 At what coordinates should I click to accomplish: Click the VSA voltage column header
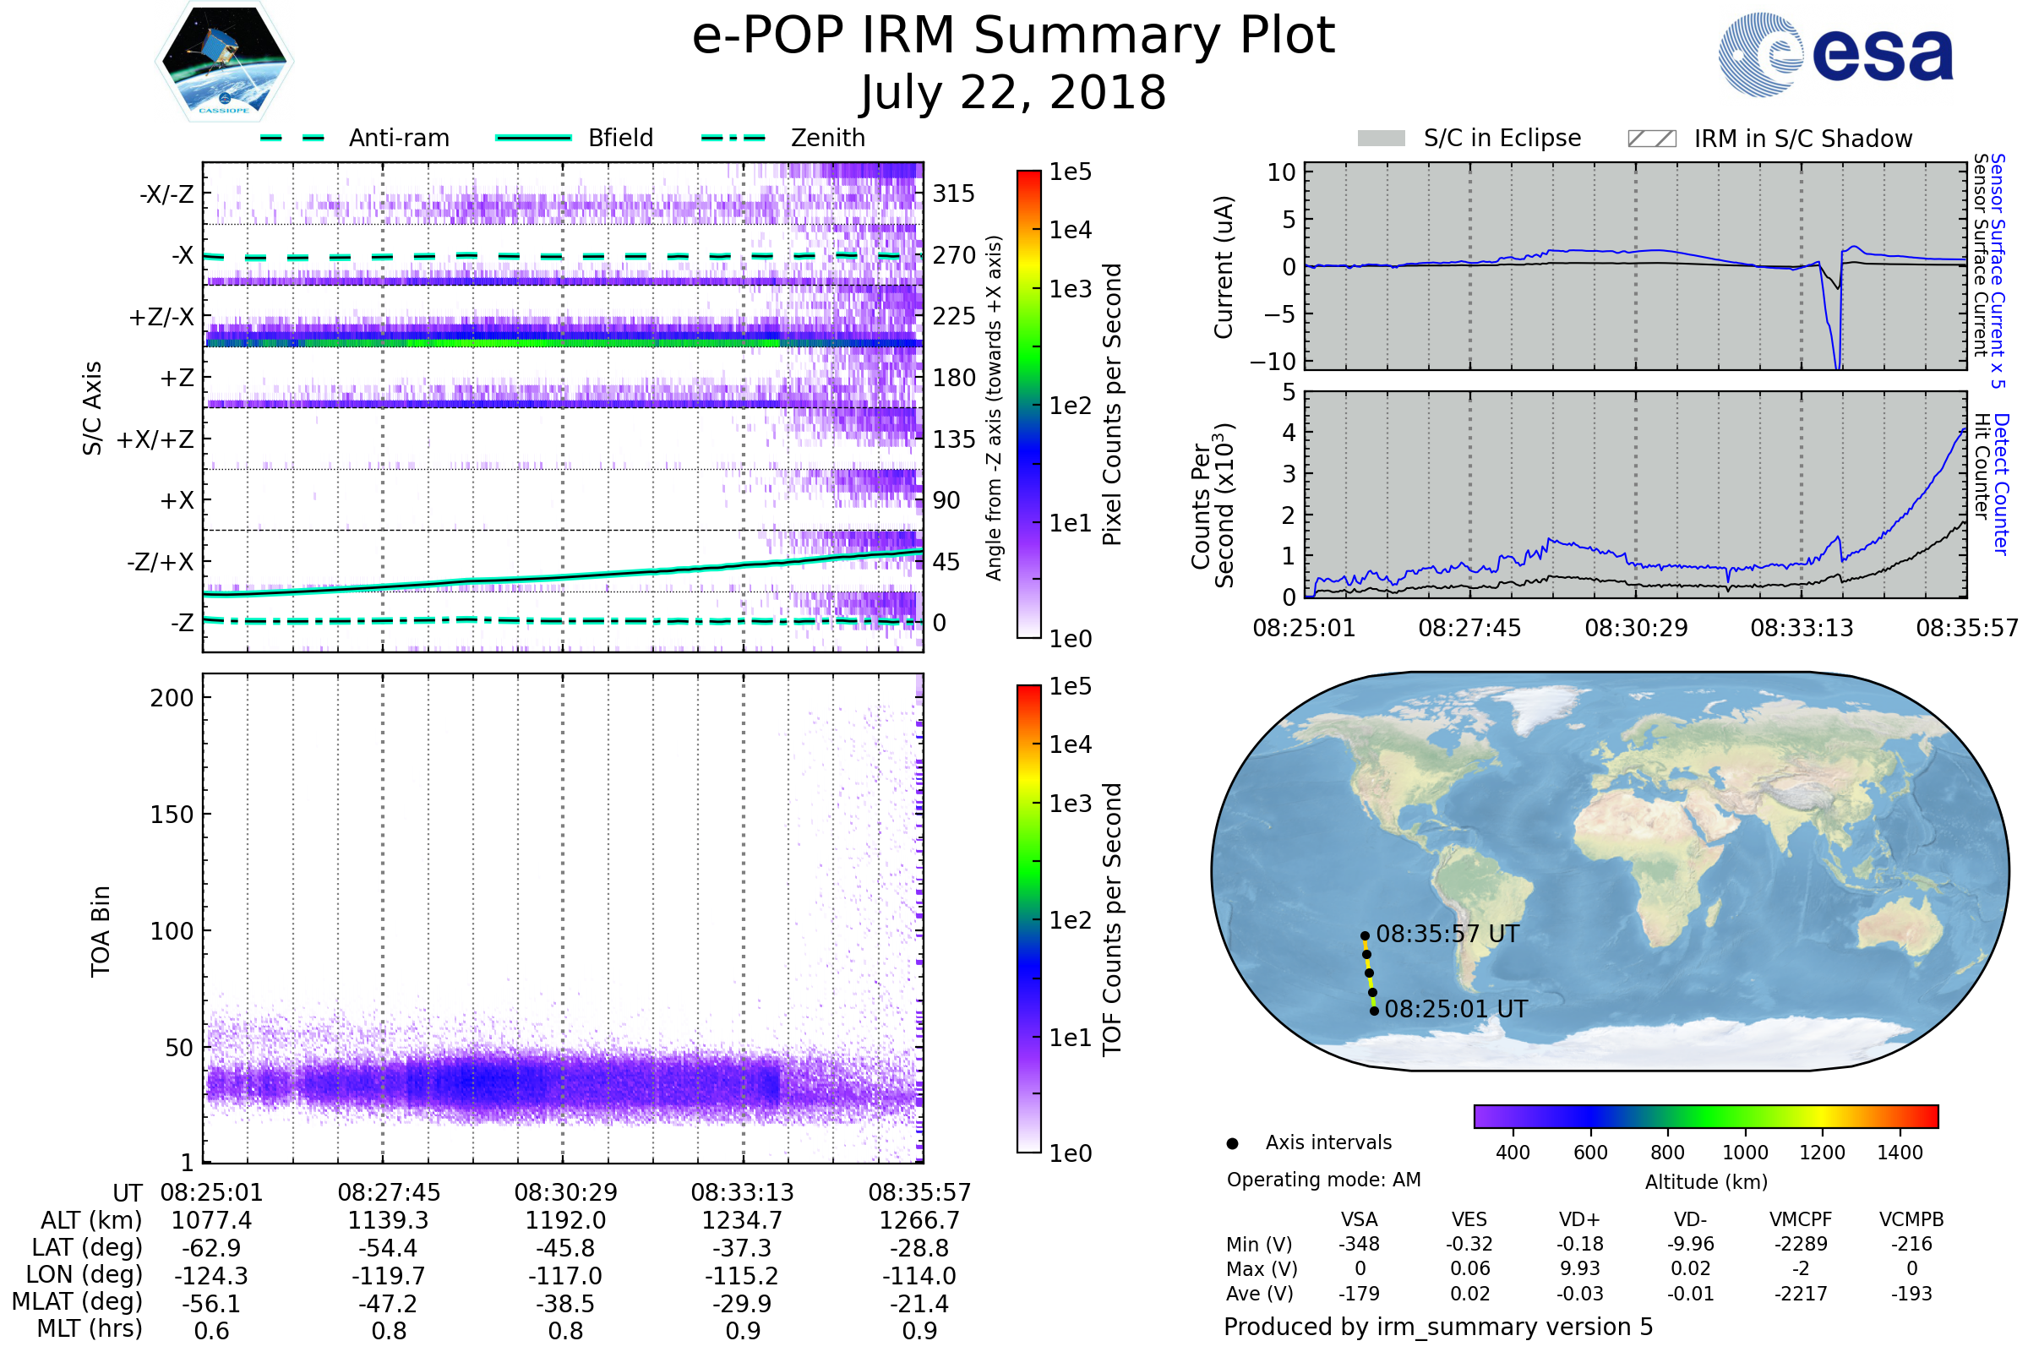point(1359,1220)
